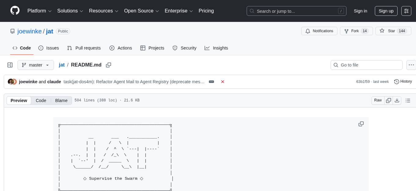Copy raw file contents icon
This screenshot has height=191, width=416.
[388, 100]
